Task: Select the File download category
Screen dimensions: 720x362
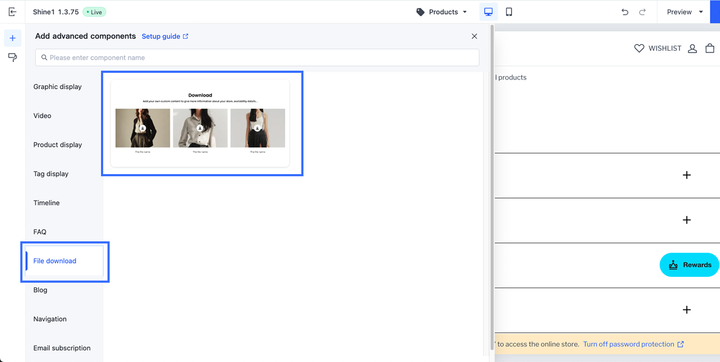Action: point(64,261)
